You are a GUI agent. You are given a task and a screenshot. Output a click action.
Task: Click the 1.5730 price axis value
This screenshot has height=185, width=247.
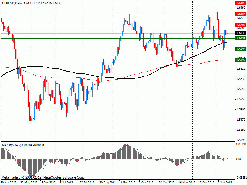tap(241, 79)
